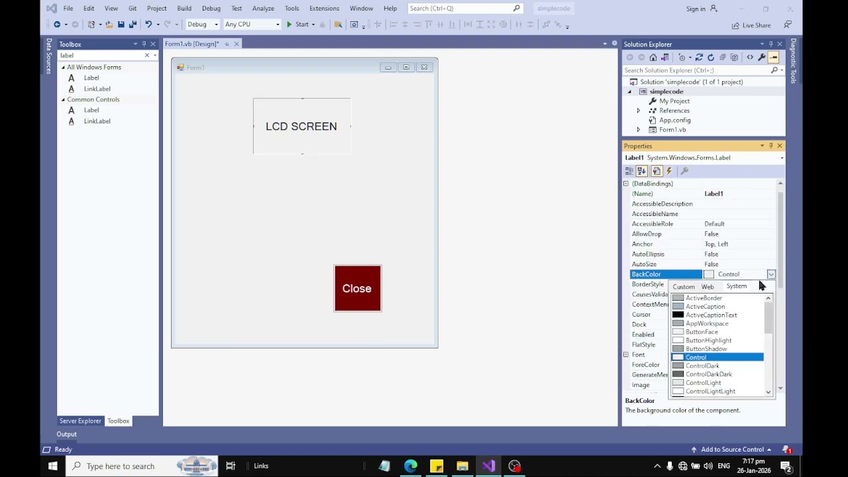Open the Extensions menu
Image resolution: width=848 pixels, height=477 pixels.
[324, 9]
